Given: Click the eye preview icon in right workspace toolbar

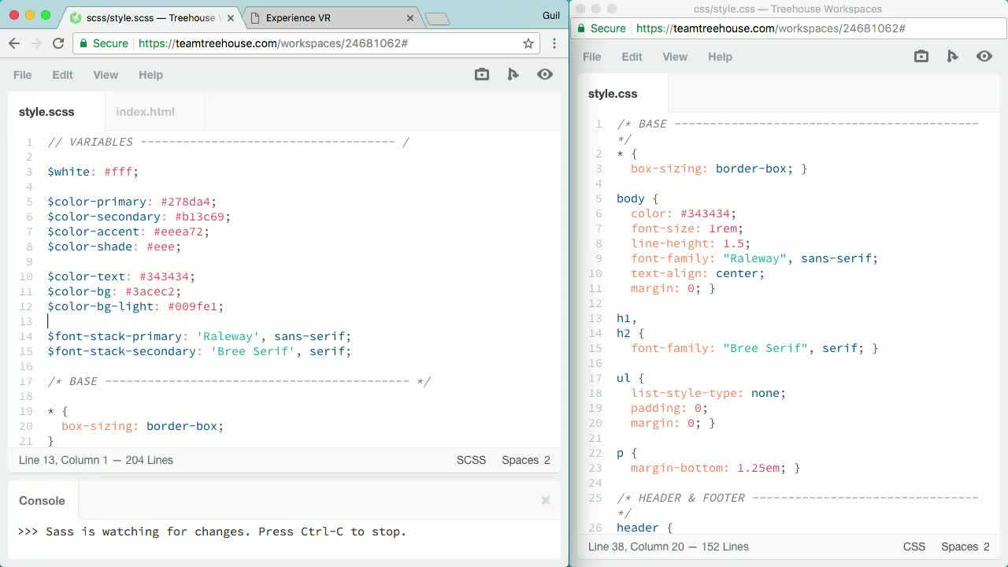Looking at the screenshot, I should (x=984, y=56).
